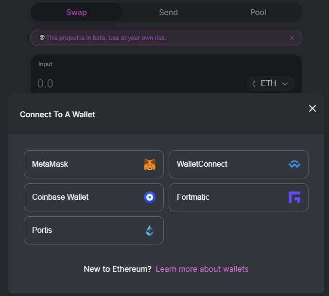The image size is (329, 296).
Task: Click the MetaMask fox icon
Action: pyautogui.click(x=150, y=164)
